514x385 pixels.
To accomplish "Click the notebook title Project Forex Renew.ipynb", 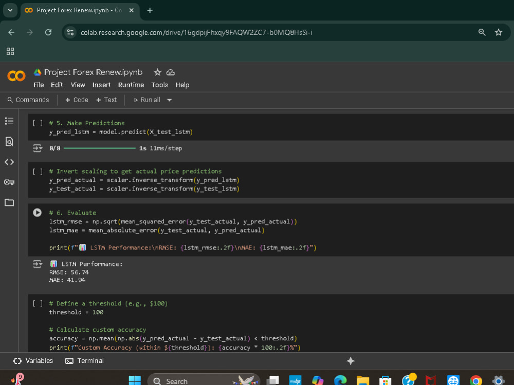I will (93, 72).
